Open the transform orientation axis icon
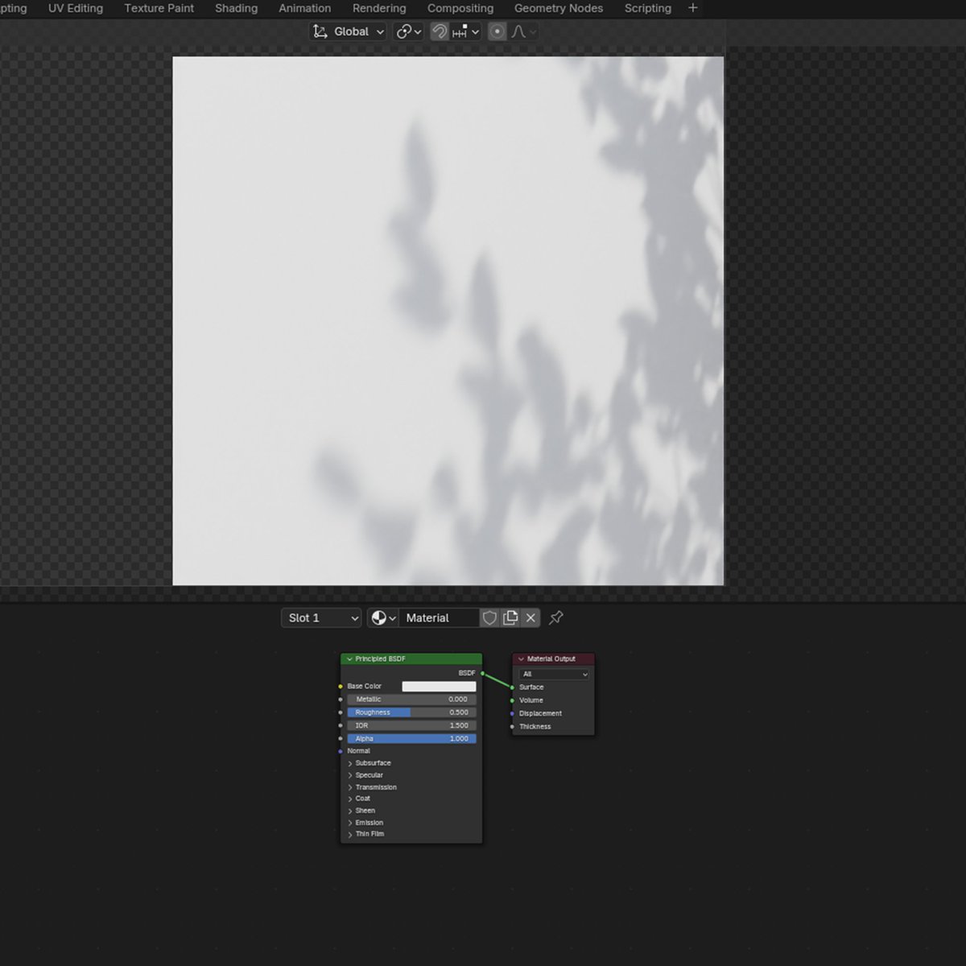Viewport: 966px width, 966px height. (x=320, y=31)
